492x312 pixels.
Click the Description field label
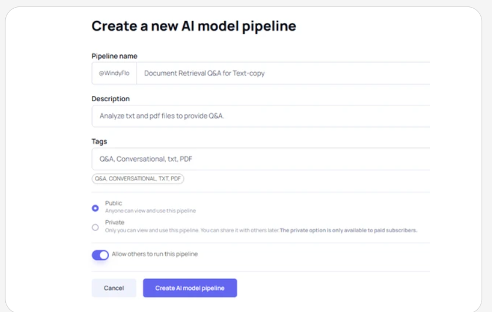(111, 99)
